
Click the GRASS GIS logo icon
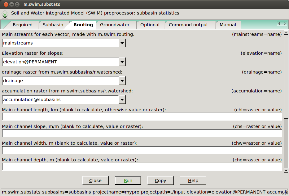click(x=5, y=14)
